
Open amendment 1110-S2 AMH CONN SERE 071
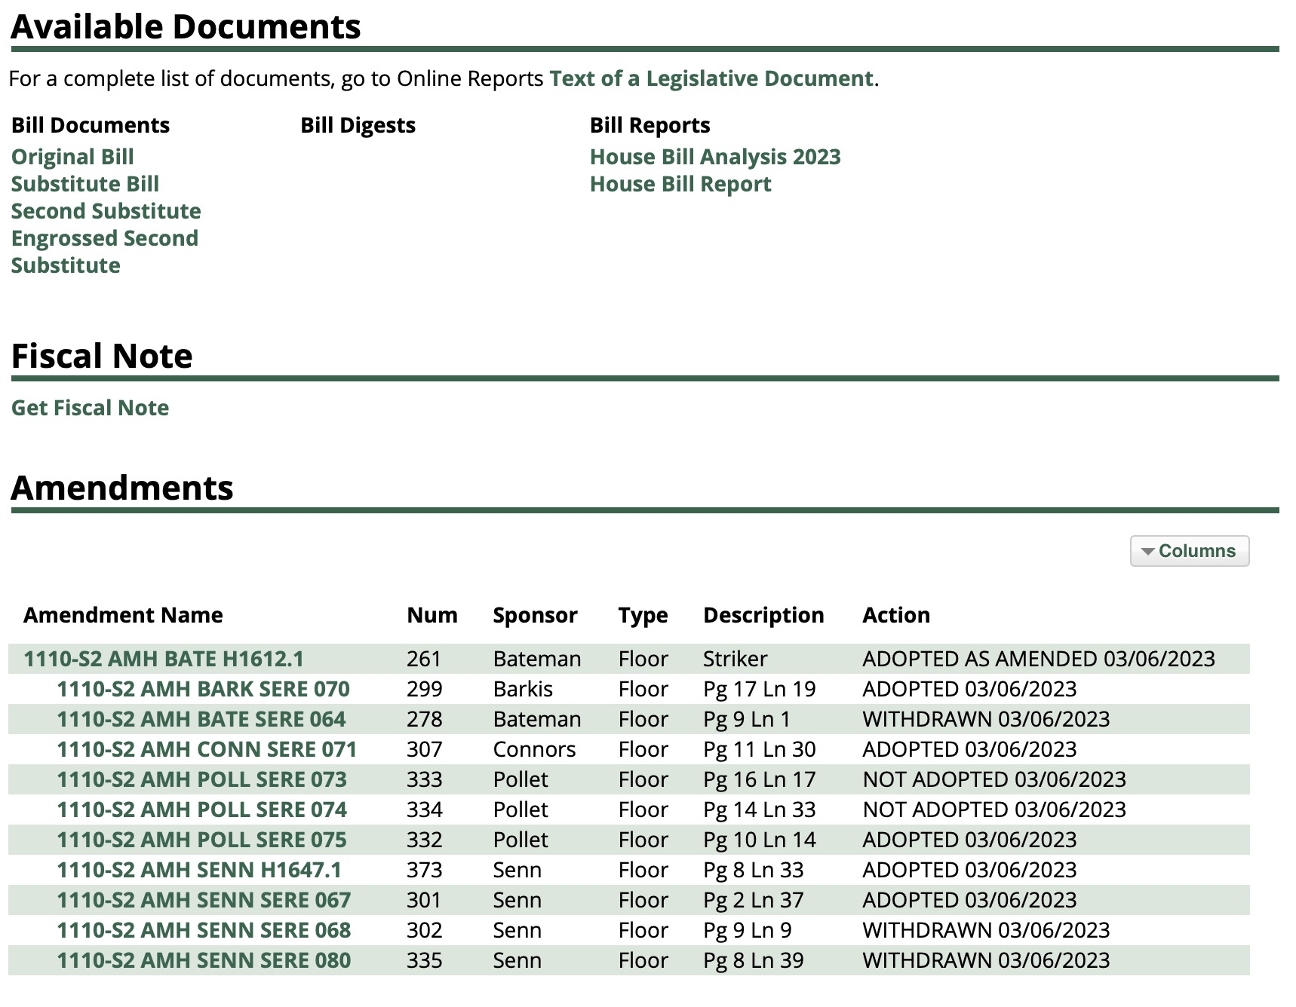(x=206, y=749)
